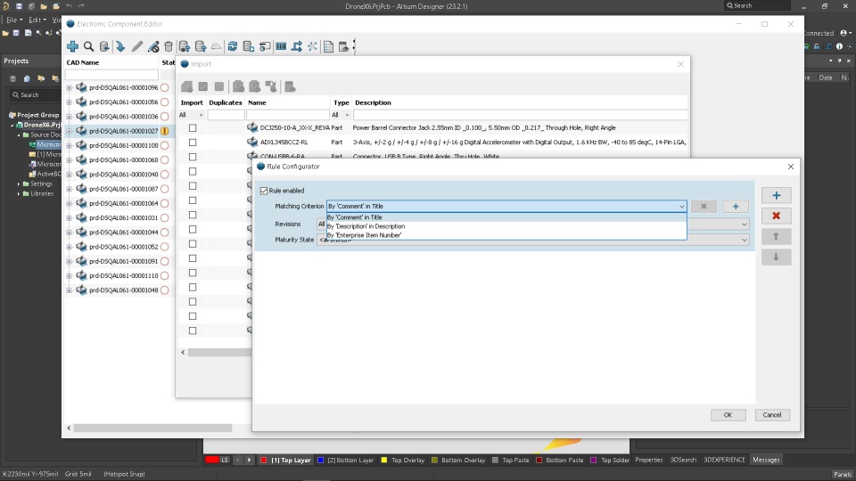Screen dimensions: 856x481
Task: Click the Top Overlay yellow color swatch
Action: click(x=383, y=461)
